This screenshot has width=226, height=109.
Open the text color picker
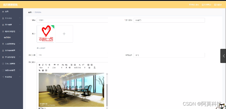tap(66, 67)
